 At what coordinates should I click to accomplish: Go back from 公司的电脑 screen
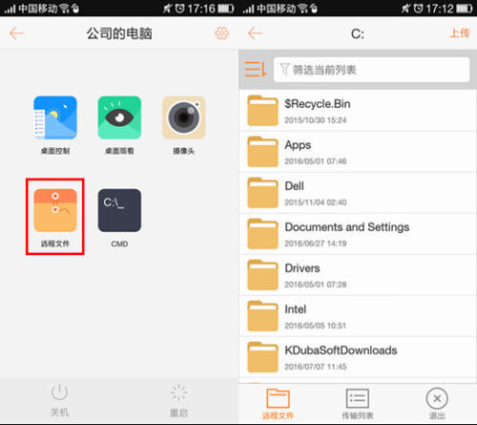(x=16, y=33)
